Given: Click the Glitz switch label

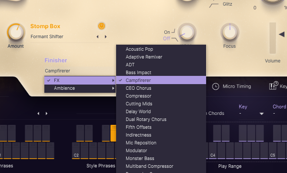Looking at the screenshot, I should pyautogui.click(x=227, y=4).
